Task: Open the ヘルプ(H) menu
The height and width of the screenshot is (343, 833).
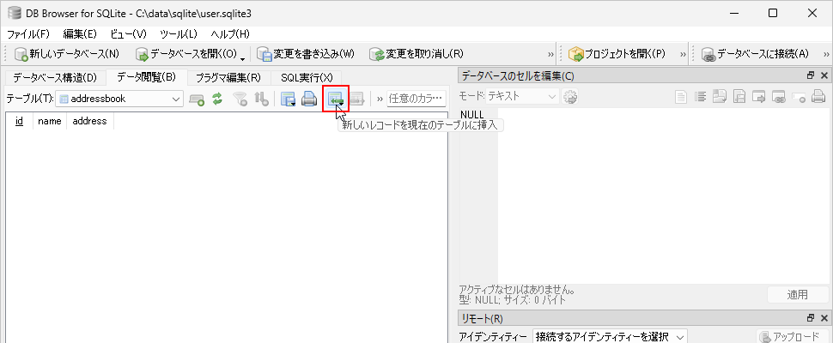Action: (x=230, y=34)
